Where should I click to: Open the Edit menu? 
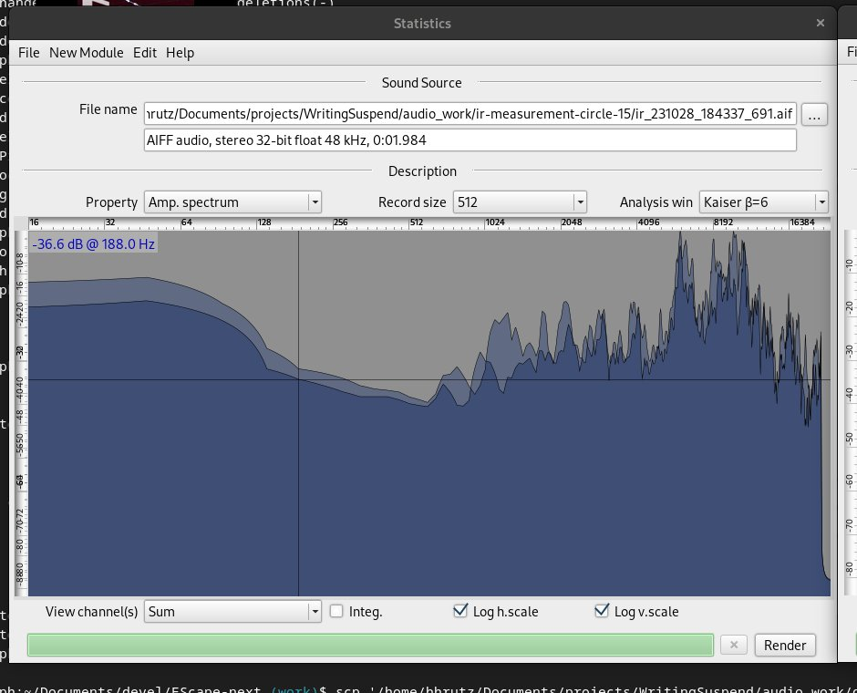point(145,53)
